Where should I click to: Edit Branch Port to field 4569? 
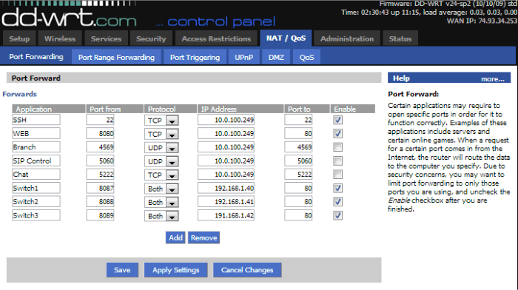[298, 147]
